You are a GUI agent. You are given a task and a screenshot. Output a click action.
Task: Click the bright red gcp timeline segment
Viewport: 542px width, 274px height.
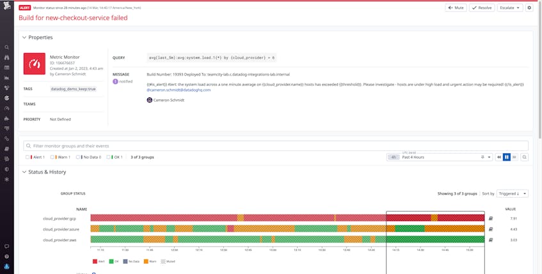click(408, 218)
